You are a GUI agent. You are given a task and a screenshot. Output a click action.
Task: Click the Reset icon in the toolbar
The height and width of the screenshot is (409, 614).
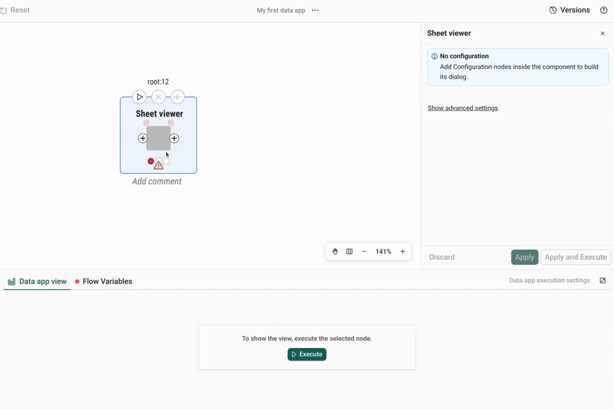3,10
